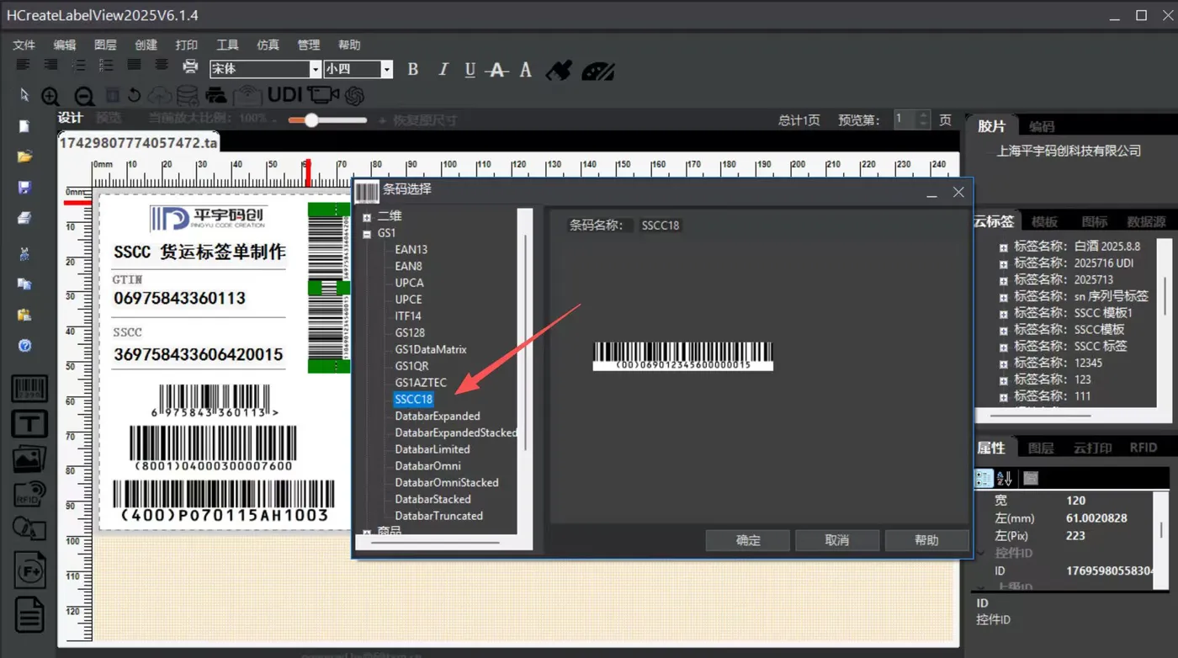Expand the 白酒 2025.8.8 label entry

[x=1003, y=247]
